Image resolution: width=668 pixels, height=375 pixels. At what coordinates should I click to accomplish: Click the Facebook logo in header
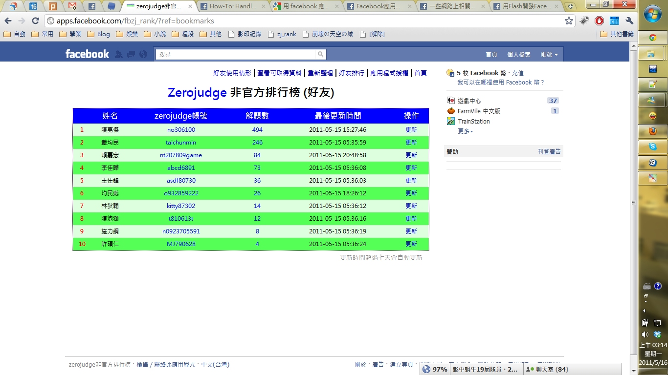pos(88,54)
